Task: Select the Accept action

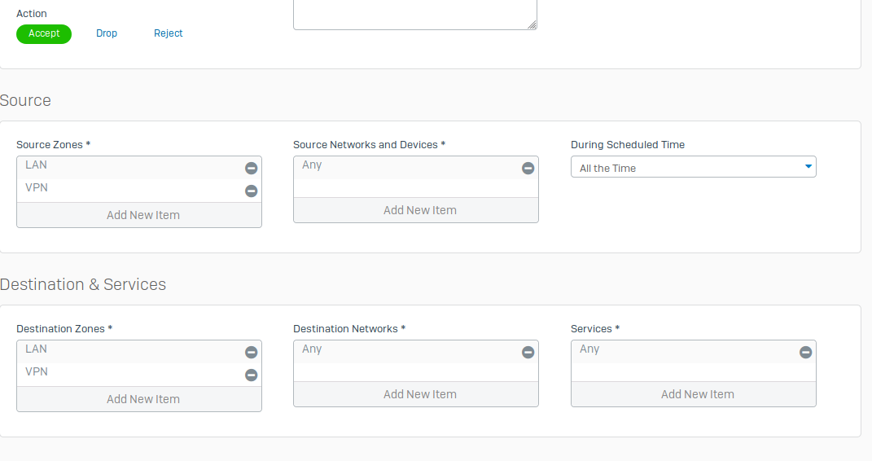Action: tap(44, 34)
